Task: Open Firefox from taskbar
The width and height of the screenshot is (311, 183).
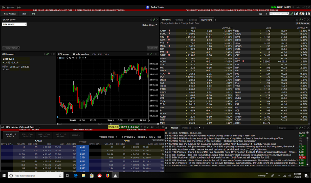Action: pyautogui.click(x=107, y=176)
